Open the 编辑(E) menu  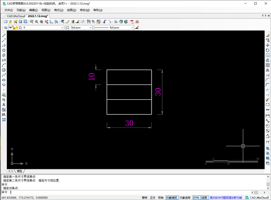33,10
